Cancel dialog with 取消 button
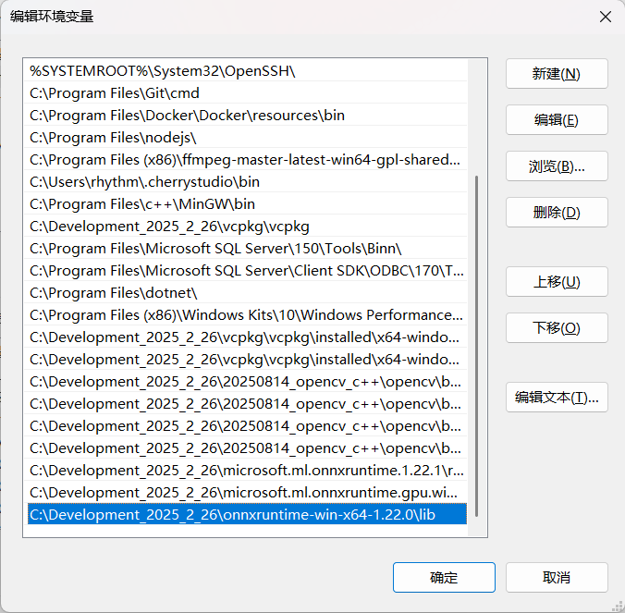This screenshot has height=613, width=625. coord(557,578)
